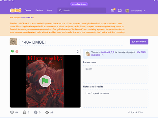View remixes via the spiral icon

click(x=36, y=112)
